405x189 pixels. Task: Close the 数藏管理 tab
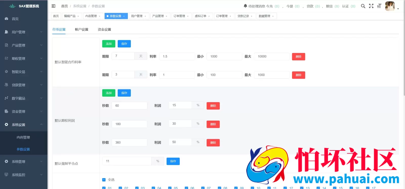pyautogui.click(x=273, y=16)
